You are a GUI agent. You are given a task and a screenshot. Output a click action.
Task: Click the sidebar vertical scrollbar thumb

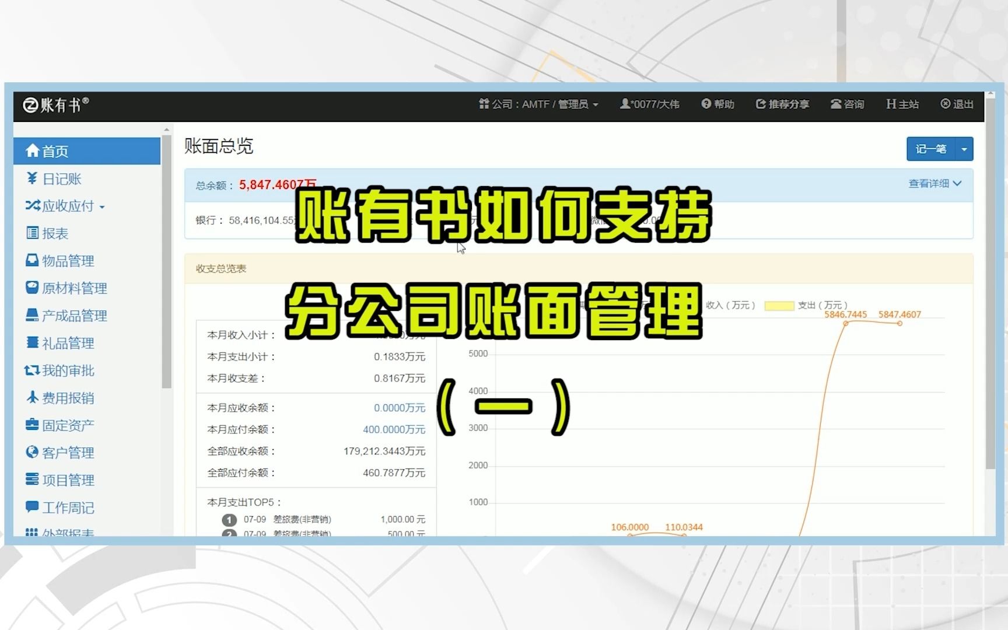[167, 261]
